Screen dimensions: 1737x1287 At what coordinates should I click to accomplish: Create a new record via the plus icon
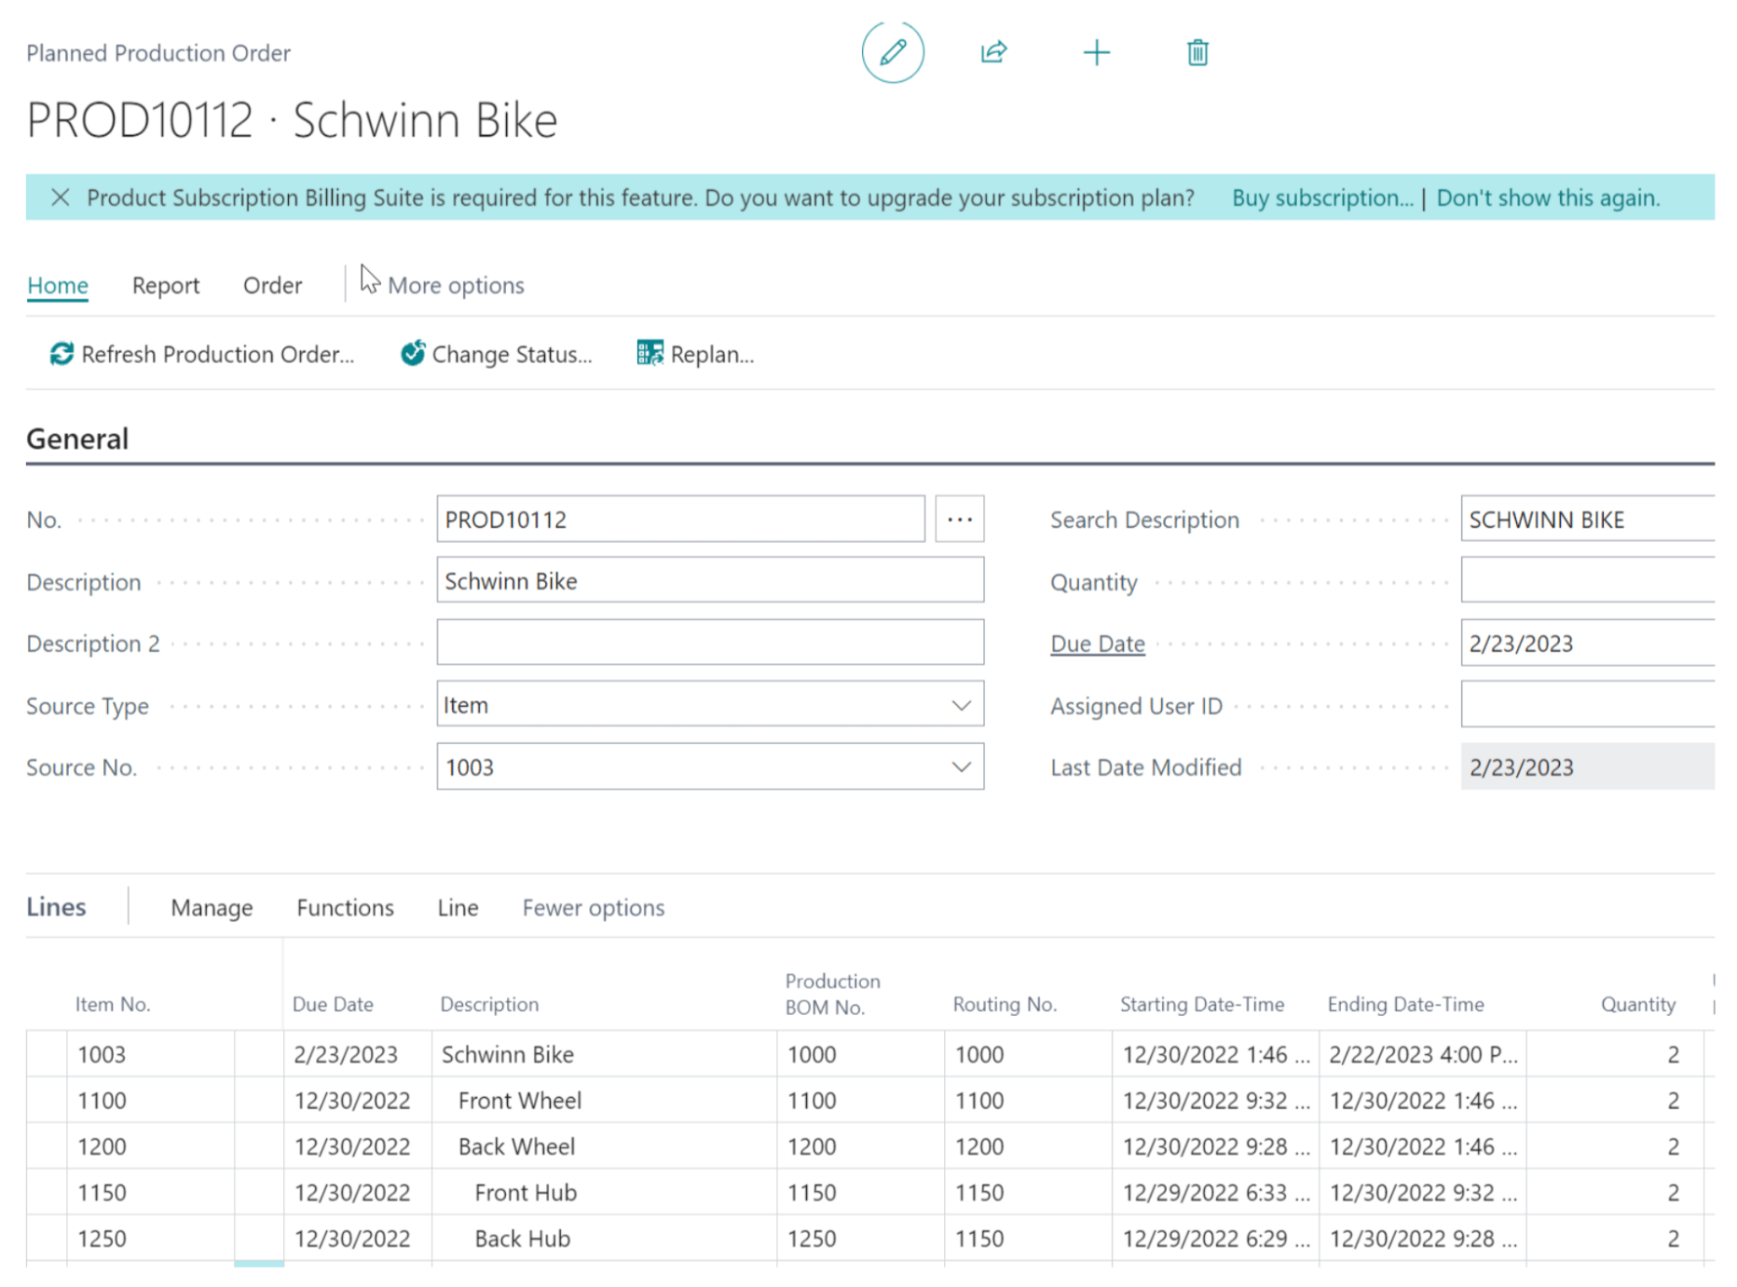coord(1097,53)
